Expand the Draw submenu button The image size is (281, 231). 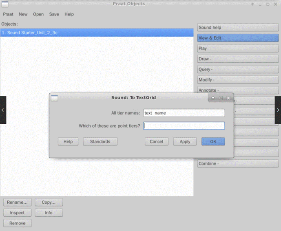pos(238,59)
